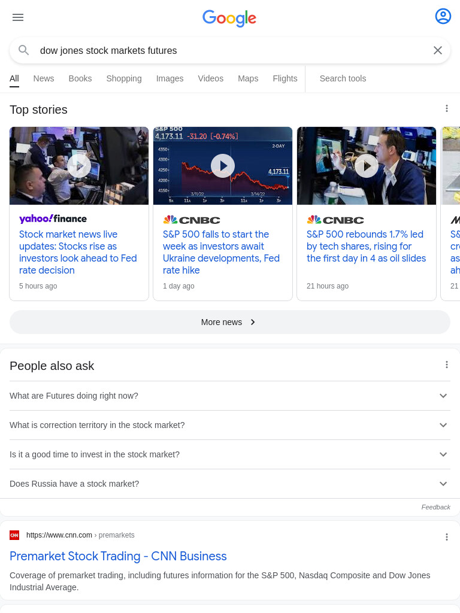Viewport: 460px width, 613px height.
Task: Open the partially visible fourth story thumbnail
Action: (451, 166)
